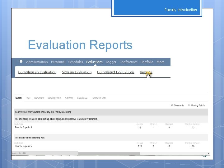
Task: Open the Exportable Data tab
Action: 99,98
